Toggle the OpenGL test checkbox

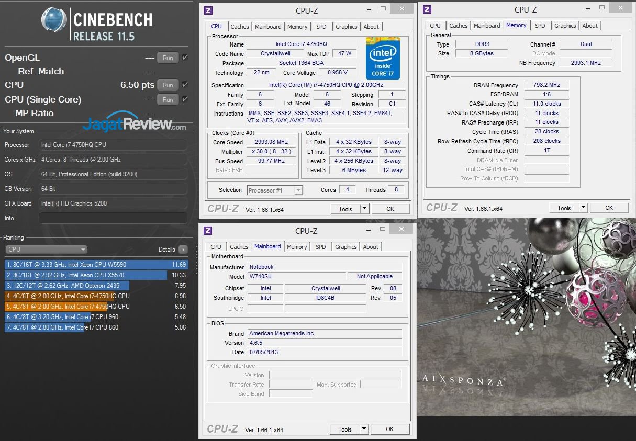click(x=185, y=58)
